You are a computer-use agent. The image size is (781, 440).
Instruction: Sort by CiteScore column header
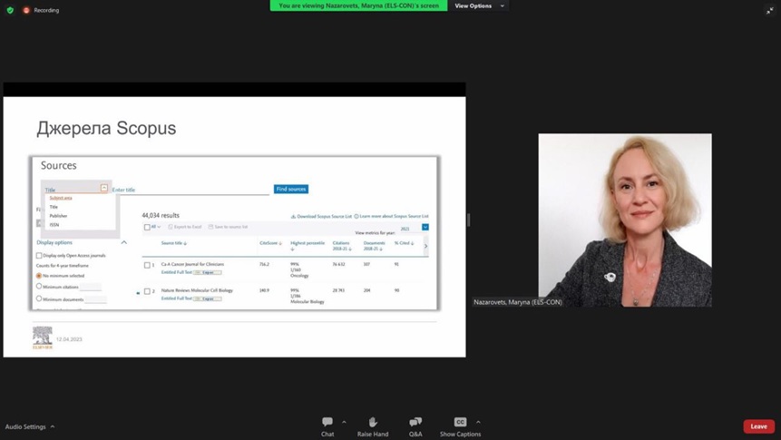tap(271, 243)
